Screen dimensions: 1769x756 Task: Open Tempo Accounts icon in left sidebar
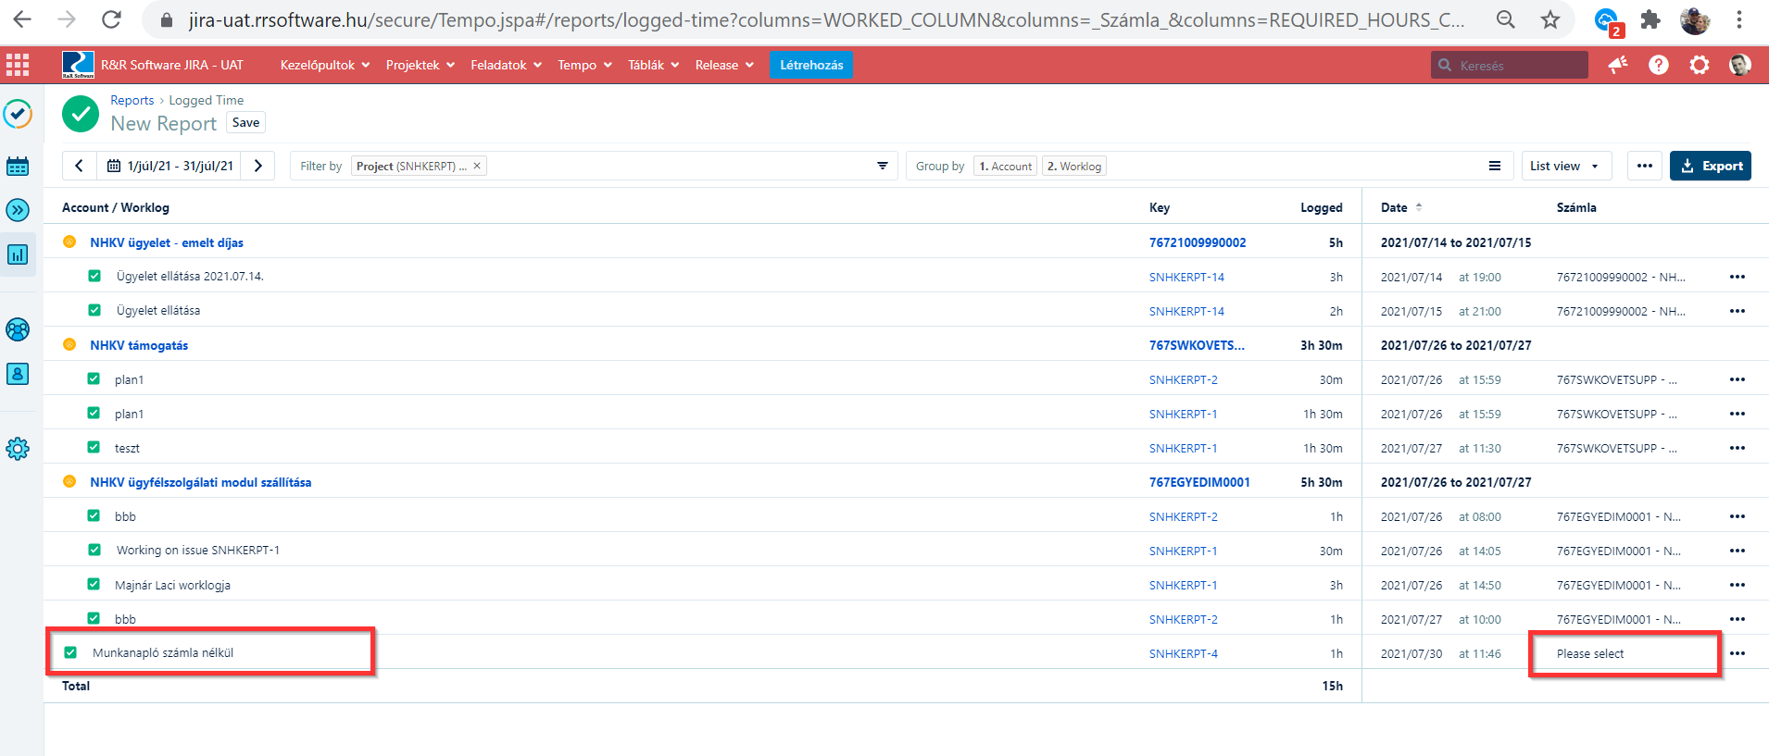click(18, 374)
